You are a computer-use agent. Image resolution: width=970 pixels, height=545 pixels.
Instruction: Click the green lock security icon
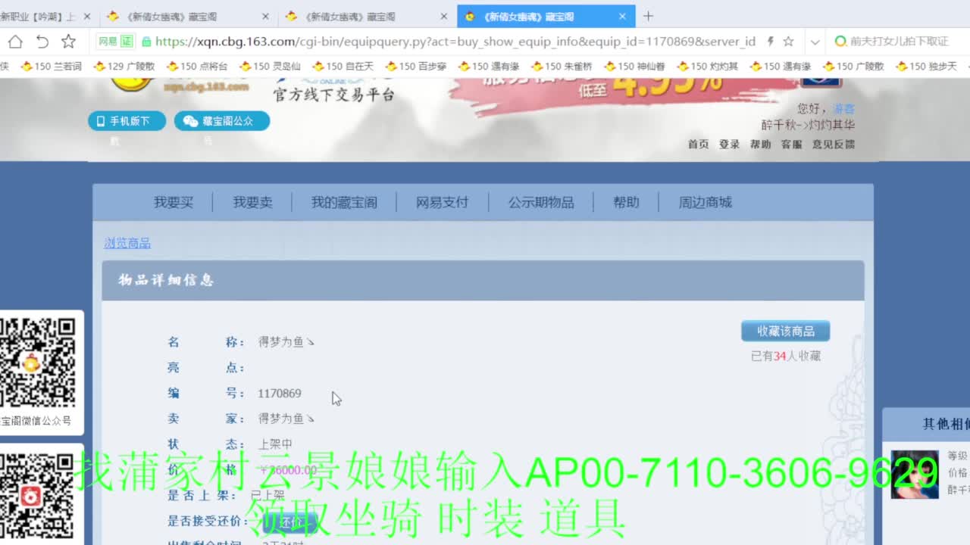[146, 42]
